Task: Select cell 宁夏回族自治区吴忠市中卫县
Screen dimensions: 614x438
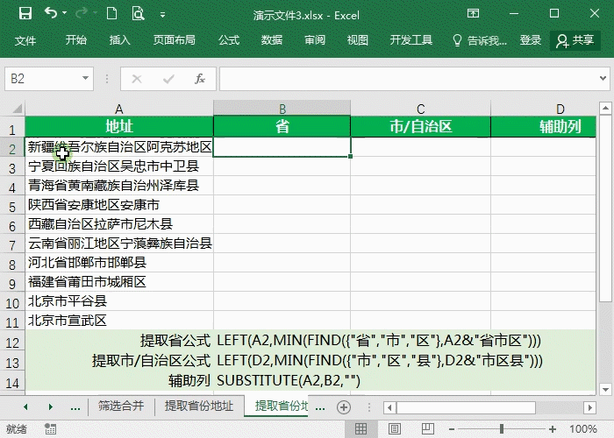Action: [x=119, y=166]
